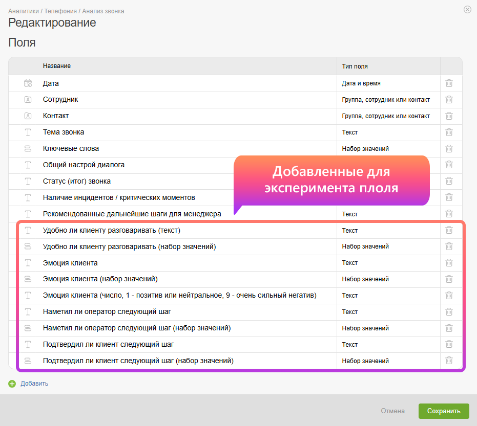The width and height of the screenshot is (477, 426).
Task: Go to Телефония breadcrumb link
Action: click(x=61, y=11)
